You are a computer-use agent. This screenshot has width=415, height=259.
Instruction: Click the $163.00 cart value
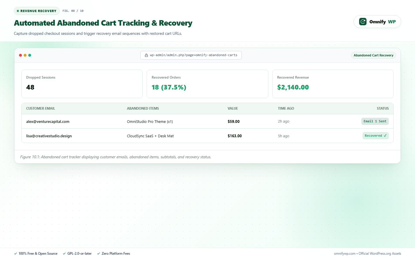(x=235, y=136)
